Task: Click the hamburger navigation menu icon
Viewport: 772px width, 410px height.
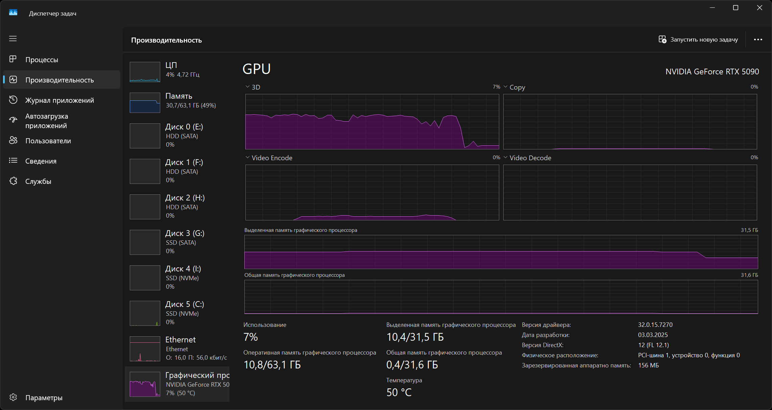Action: click(13, 39)
